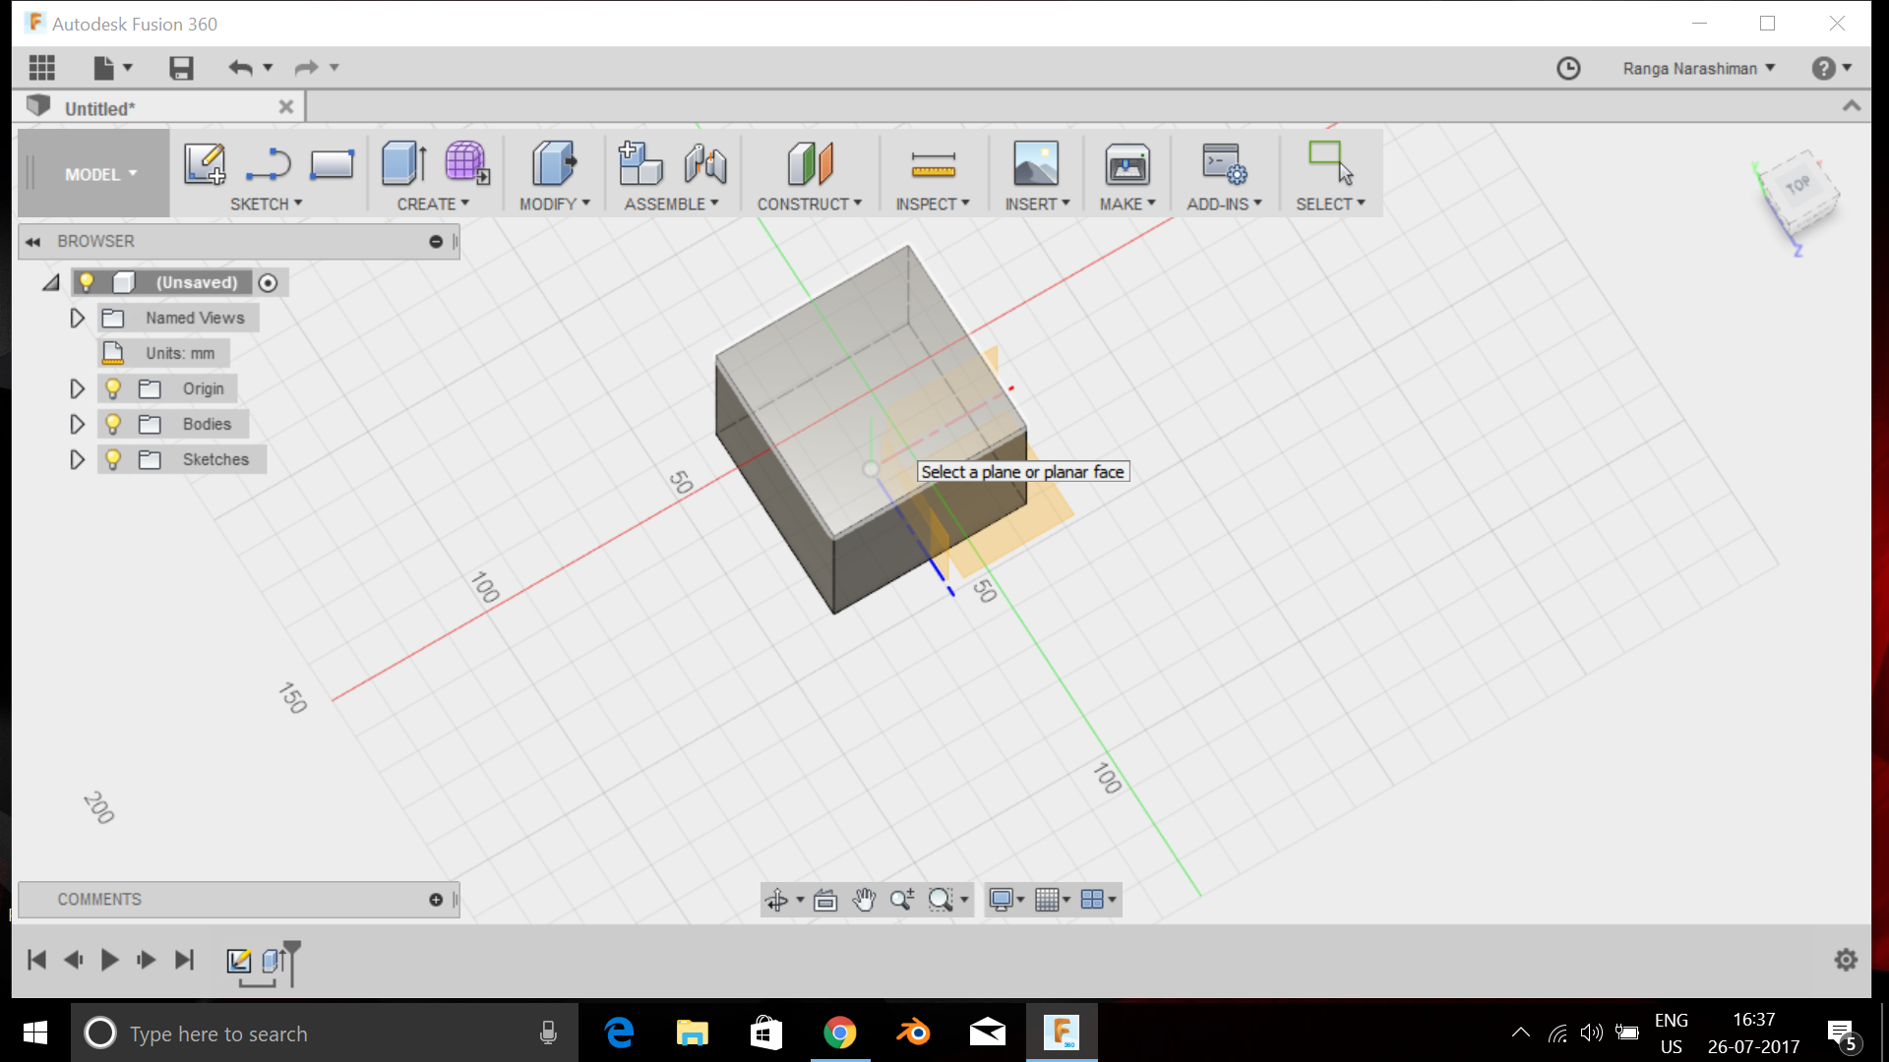Open the INSPECT menu

pyautogui.click(x=933, y=204)
